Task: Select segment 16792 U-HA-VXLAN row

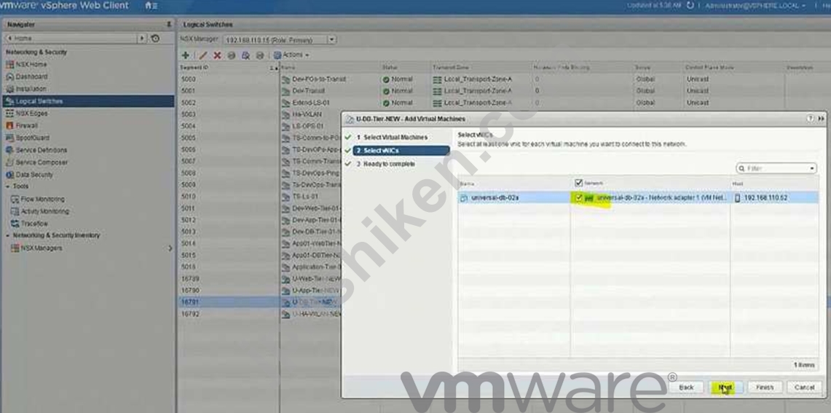Action: (x=259, y=314)
